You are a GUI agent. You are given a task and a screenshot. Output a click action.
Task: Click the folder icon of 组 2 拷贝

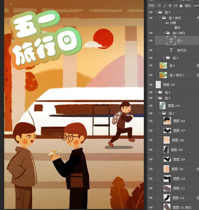(168, 33)
